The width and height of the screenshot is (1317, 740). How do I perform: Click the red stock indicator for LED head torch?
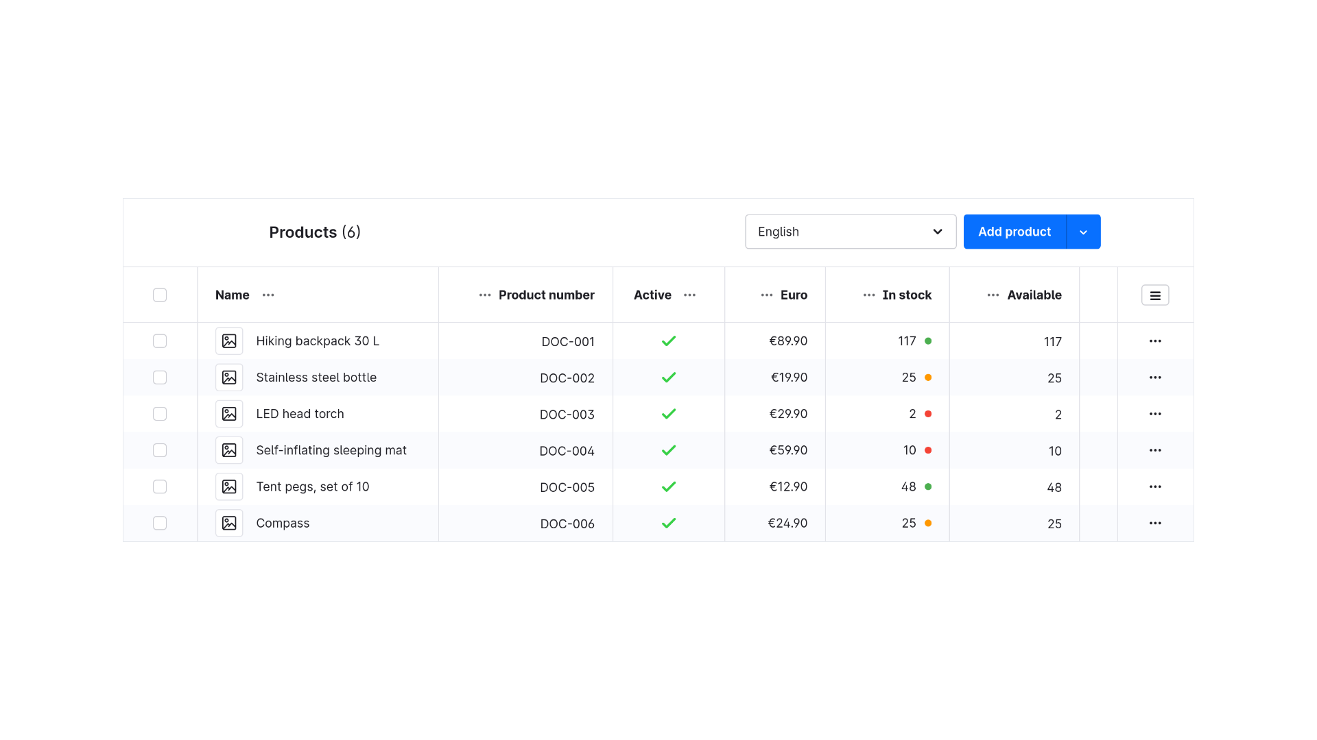[x=928, y=414]
